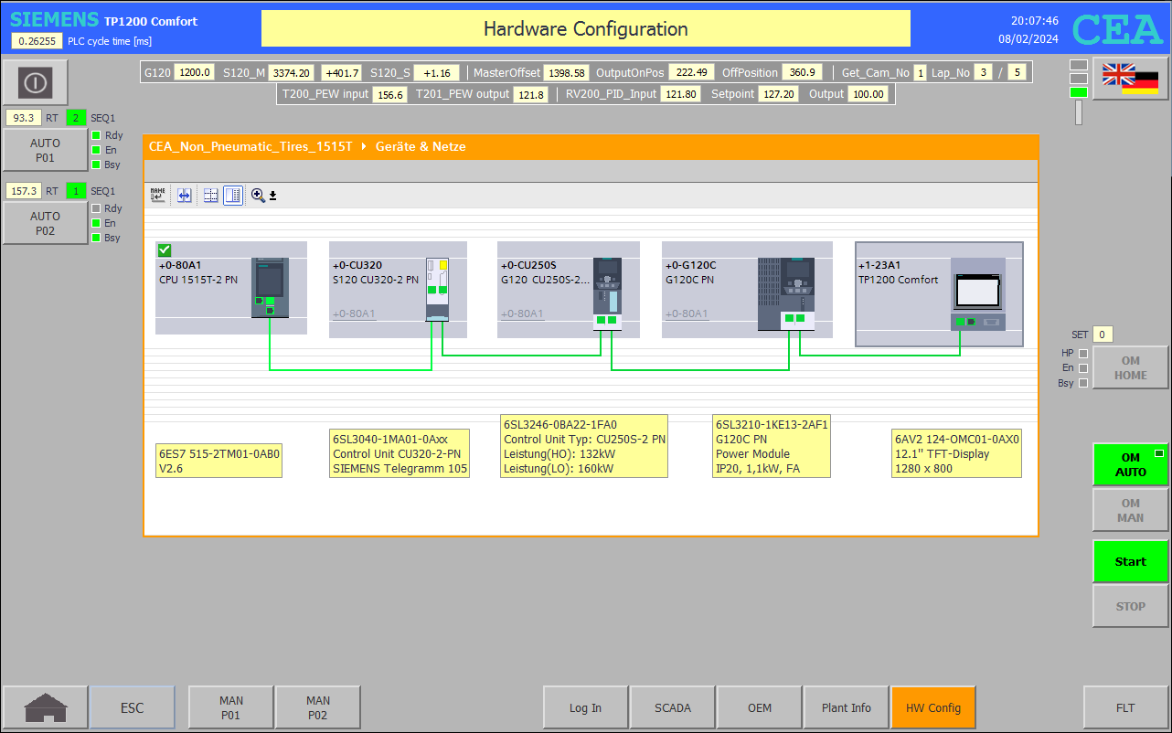The width and height of the screenshot is (1172, 733).
Task: Expand the Geräte & Netze breadcrumb arrow
Action: pyautogui.click(x=364, y=146)
